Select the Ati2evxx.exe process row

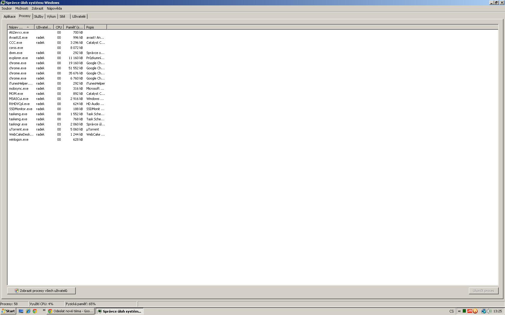tap(57, 32)
